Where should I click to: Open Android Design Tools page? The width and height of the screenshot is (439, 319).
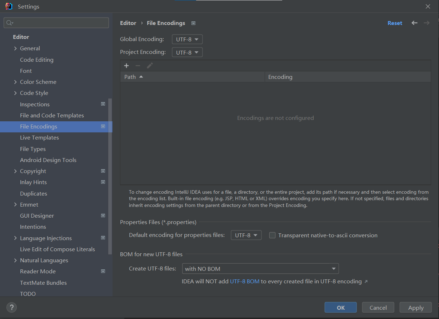(x=48, y=160)
